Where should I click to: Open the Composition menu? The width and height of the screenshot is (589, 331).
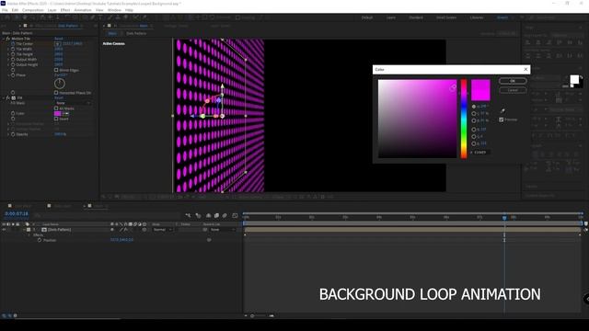(x=33, y=10)
